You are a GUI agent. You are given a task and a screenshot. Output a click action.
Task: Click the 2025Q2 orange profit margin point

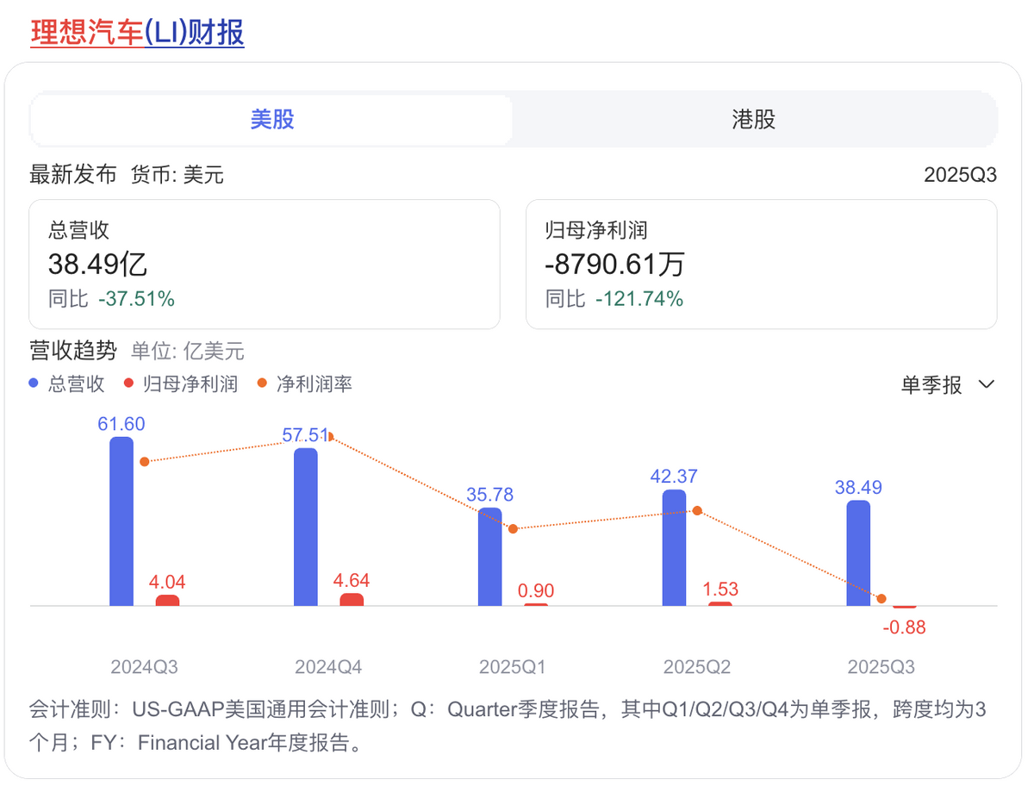[x=697, y=510]
